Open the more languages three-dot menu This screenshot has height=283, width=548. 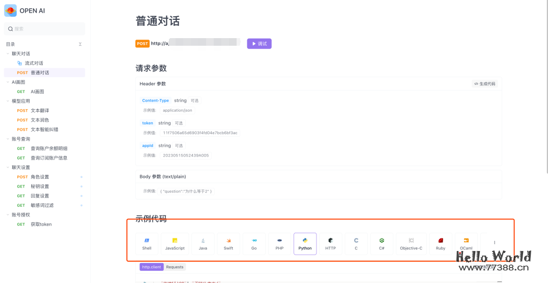coord(495,242)
